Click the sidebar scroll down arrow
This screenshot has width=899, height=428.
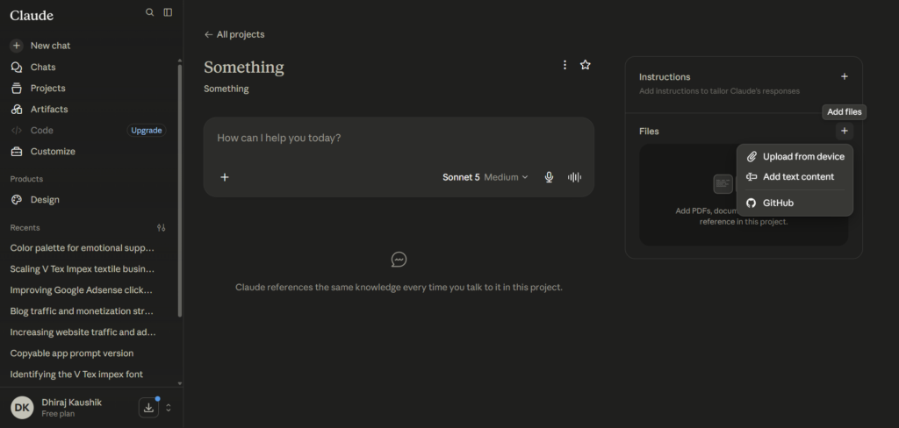coord(179,383)
